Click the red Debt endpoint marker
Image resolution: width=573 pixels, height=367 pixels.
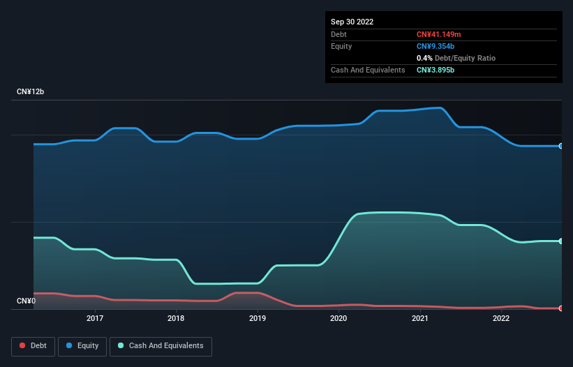click(561, 308)
